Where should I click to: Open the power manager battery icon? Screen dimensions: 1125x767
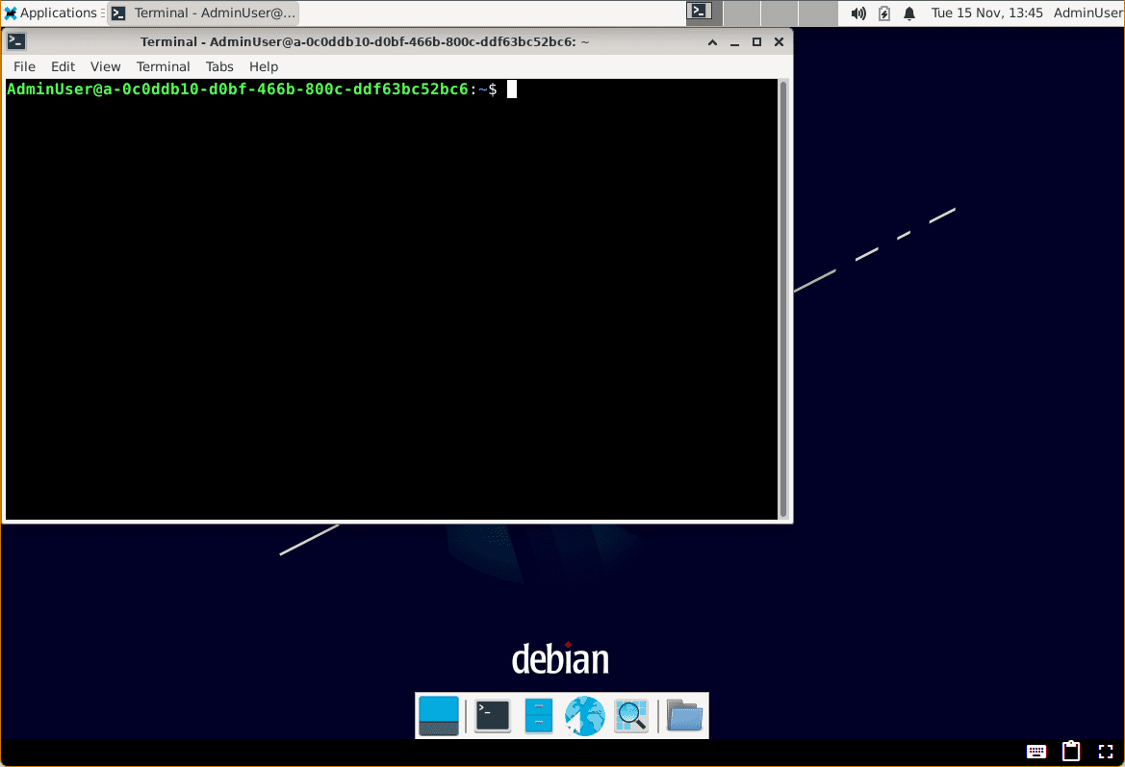pyautogui.click(x=883, y=13)
